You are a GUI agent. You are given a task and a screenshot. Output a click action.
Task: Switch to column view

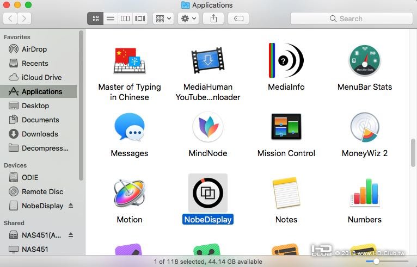coord(125,18)
